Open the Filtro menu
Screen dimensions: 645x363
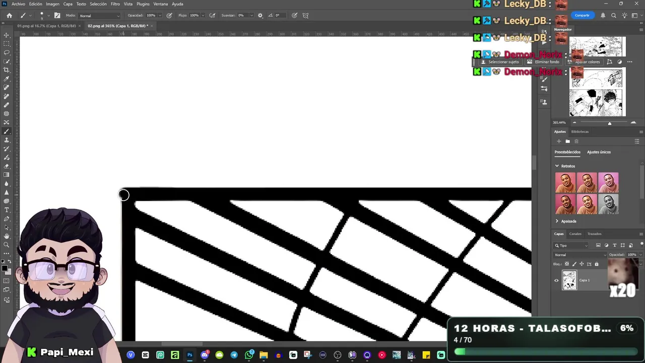point(115,4)
